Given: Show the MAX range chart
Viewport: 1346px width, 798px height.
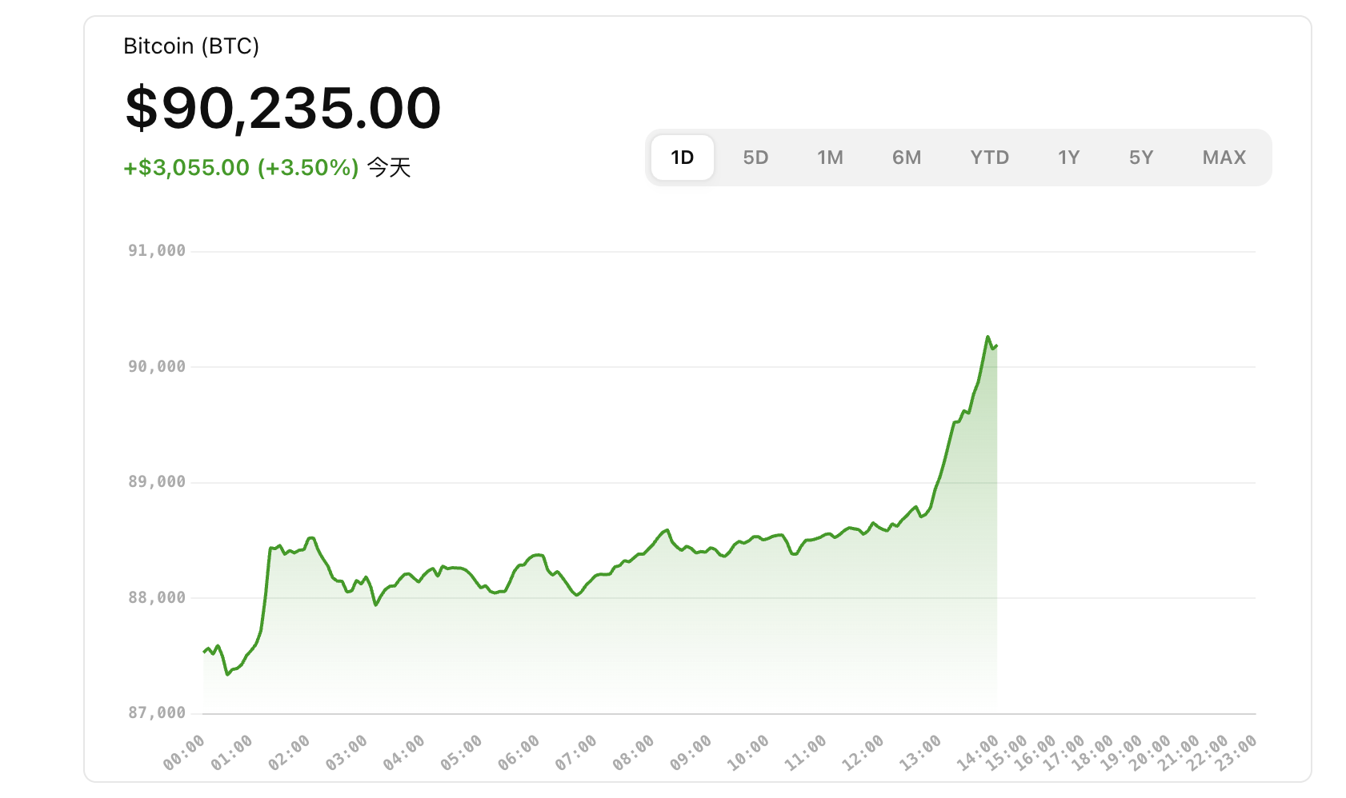Looking at the screenshot, I should coord(1224,158).
